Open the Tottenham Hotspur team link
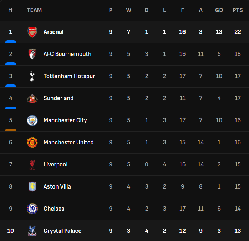 coord(69,76)
